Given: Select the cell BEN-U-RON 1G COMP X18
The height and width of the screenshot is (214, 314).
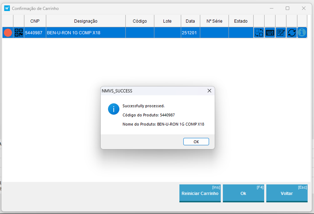Looking at the screenshot, I should click(x=86, y=33).
